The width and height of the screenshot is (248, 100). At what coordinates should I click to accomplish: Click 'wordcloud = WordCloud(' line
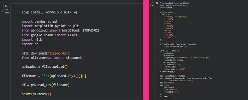(x=170, y=51)
